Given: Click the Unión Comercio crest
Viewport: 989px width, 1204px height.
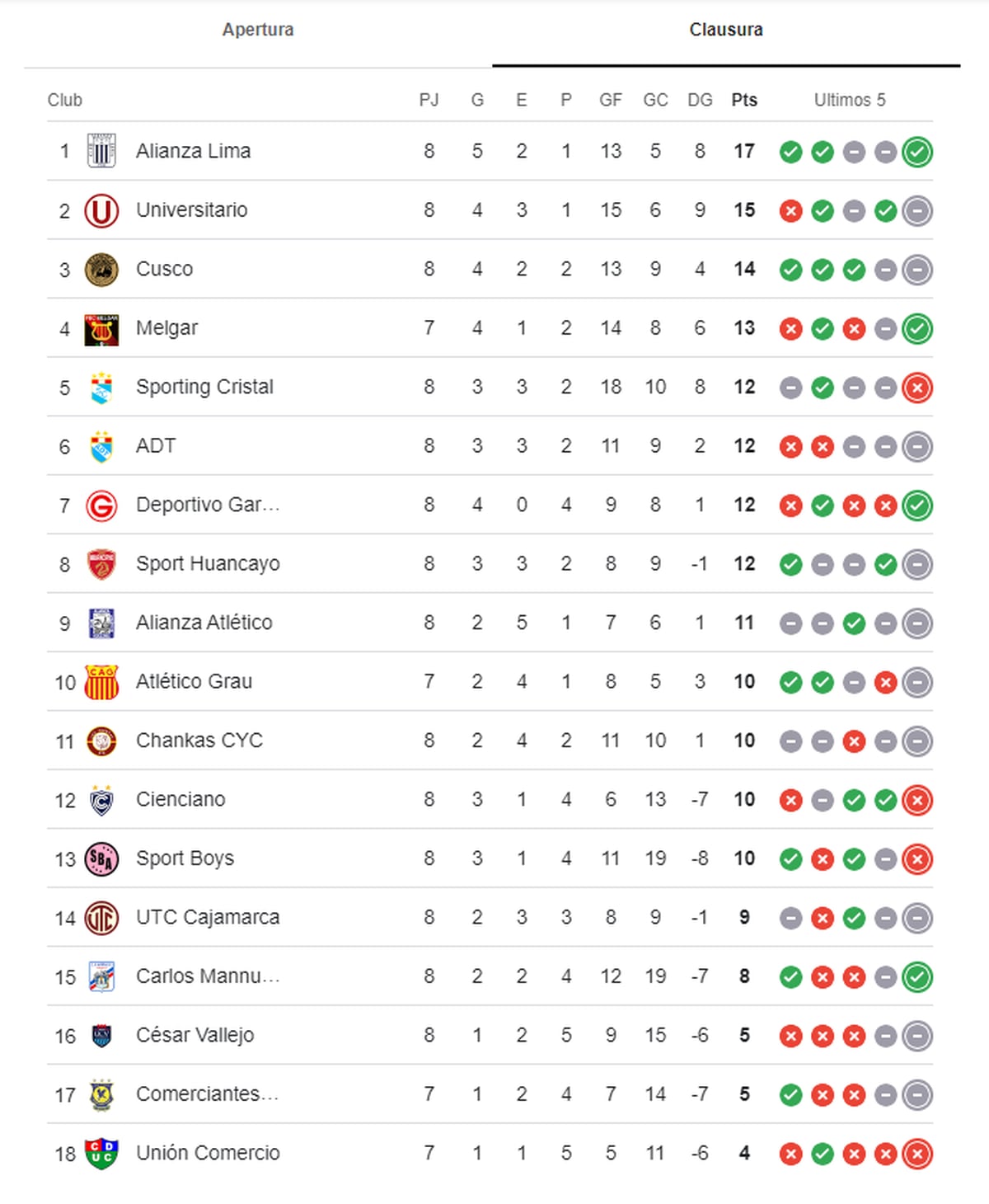Looking at the screenshot, I should [x=101, y=1154].
